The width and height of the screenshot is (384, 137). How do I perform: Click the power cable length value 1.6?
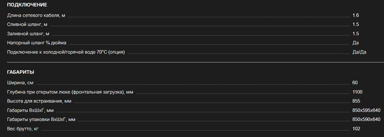[356, 15]
